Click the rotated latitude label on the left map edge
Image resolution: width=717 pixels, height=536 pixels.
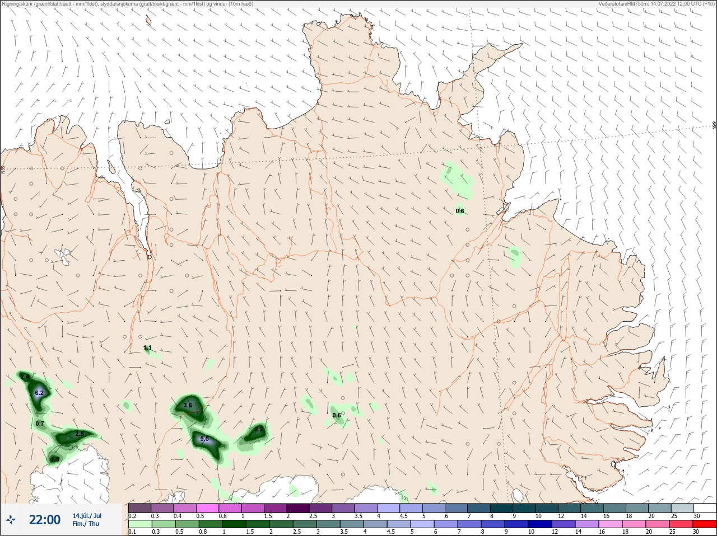[x=3, y=169]
